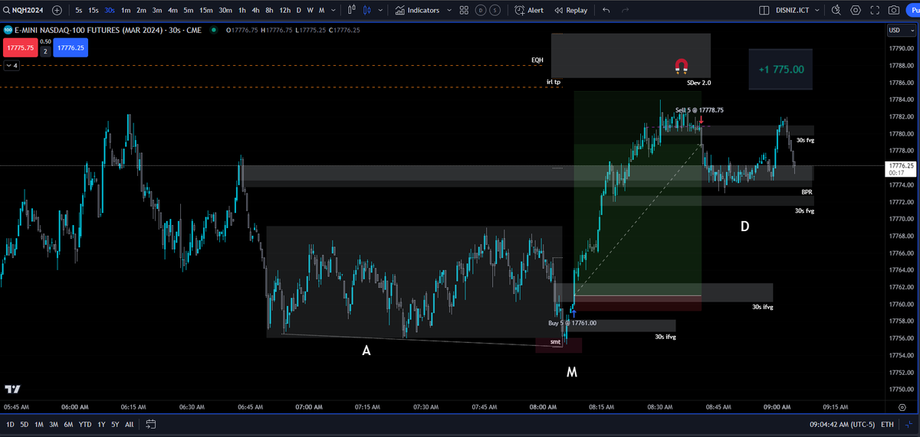The image size is (920, 437).
Task: Toggle the ETH session button
Action: pyautogui.click(x=888, y=423)
